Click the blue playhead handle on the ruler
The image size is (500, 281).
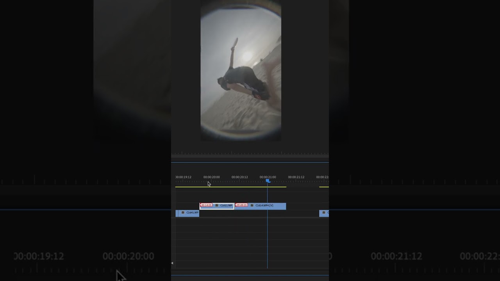[x=268, y=181]
